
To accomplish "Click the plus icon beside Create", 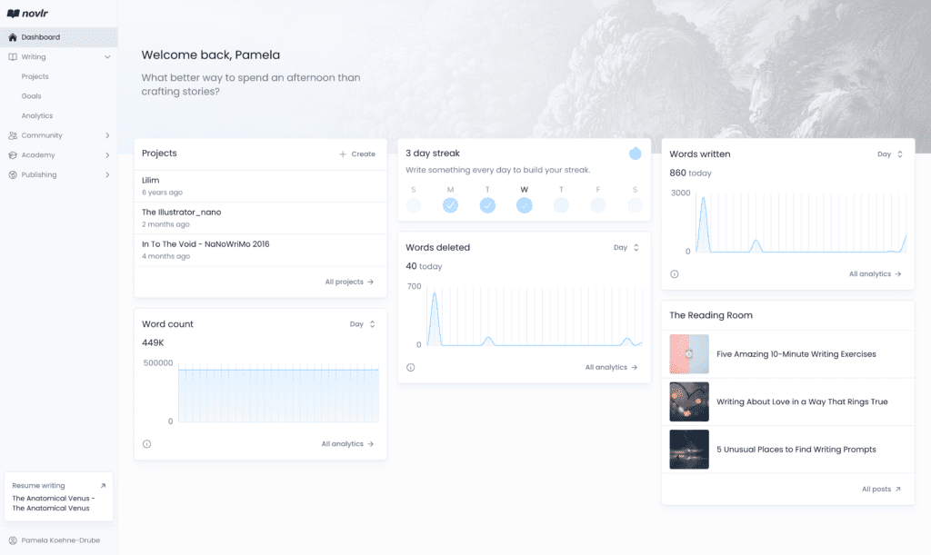I will [343, 154].
